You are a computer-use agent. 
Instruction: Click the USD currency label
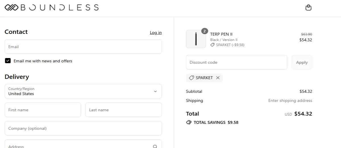point(288,114)
